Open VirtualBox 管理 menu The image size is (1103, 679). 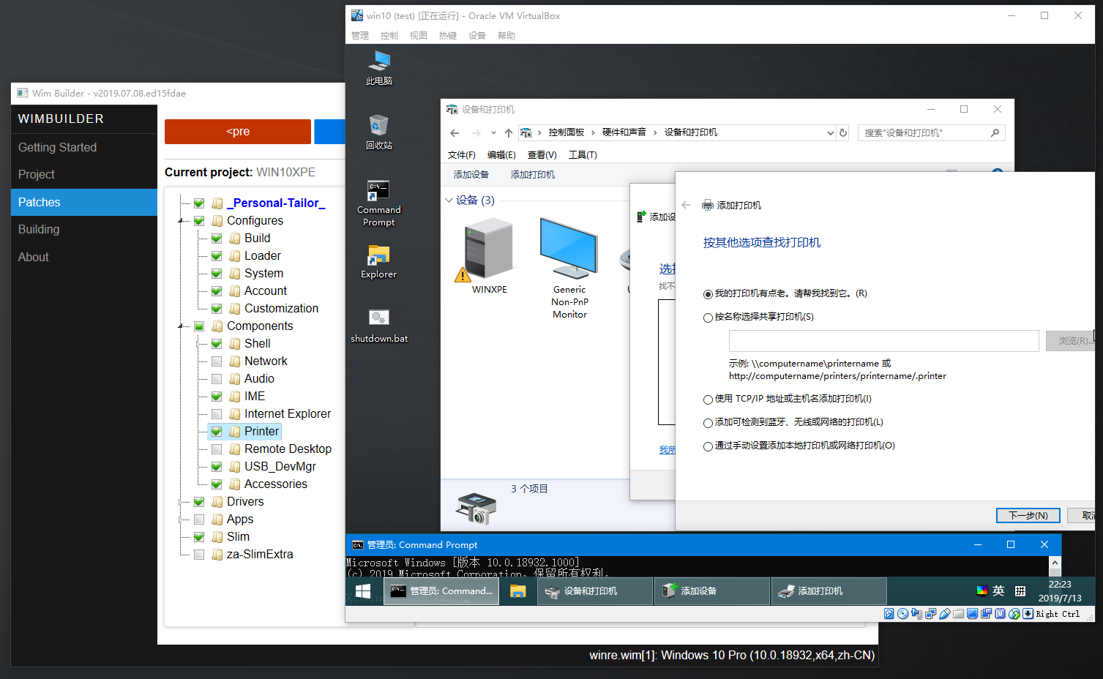click(360, 35)
